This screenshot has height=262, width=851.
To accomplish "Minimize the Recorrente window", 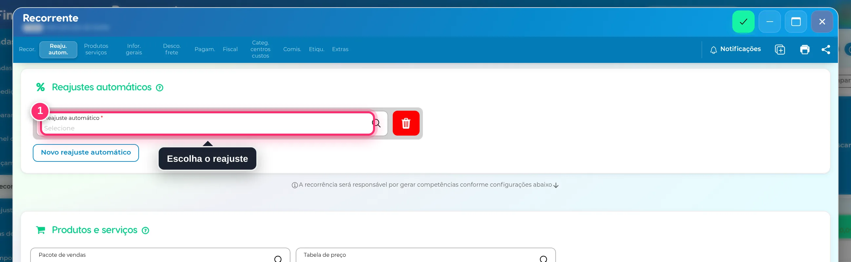I will (x=769, y=22).
